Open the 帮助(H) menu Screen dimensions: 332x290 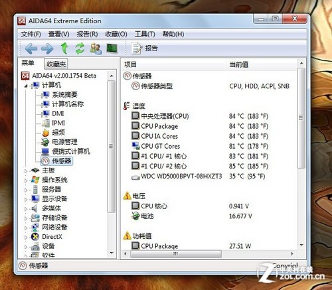tap(173, 34)
